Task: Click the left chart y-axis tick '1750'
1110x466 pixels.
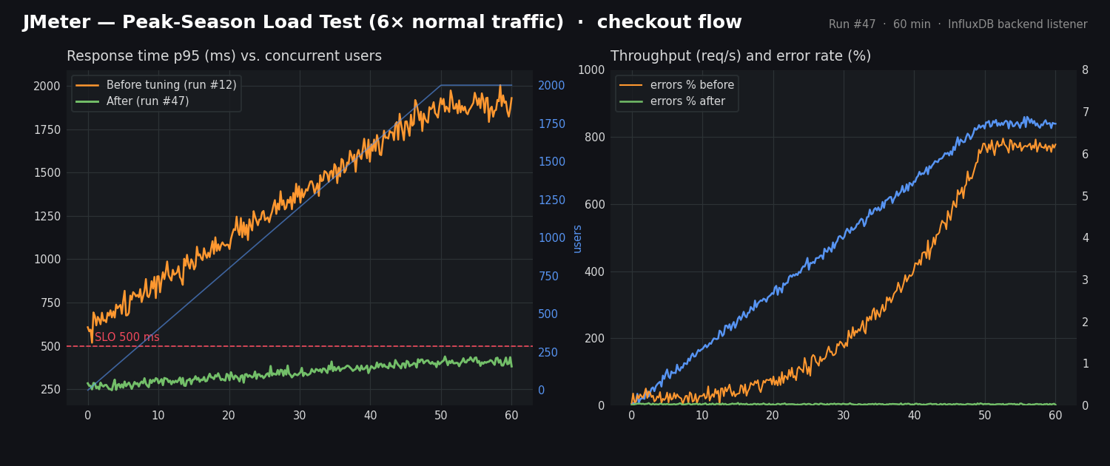Action: pyautogui.click(x=47, y=129)
